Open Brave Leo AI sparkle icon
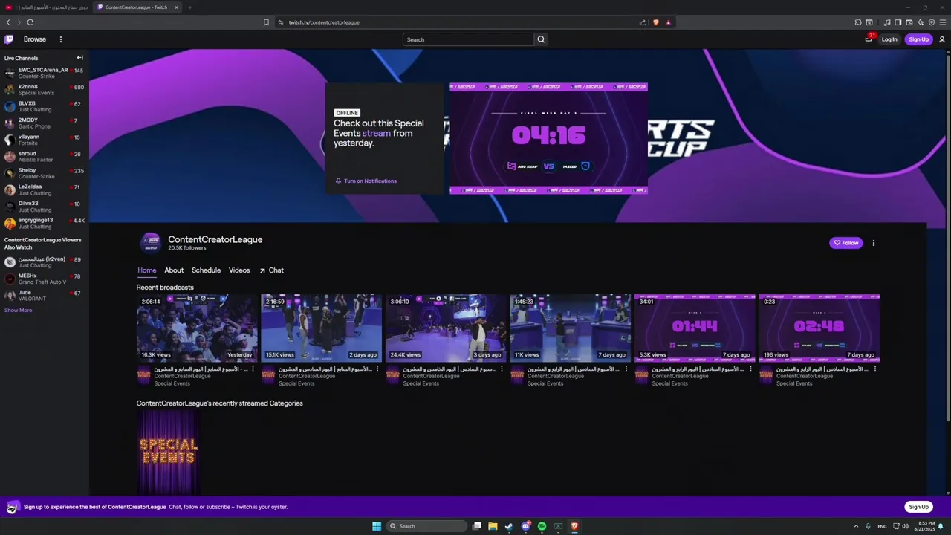The image size is (951, 535). pyautogui.click(x=920, y=22)
